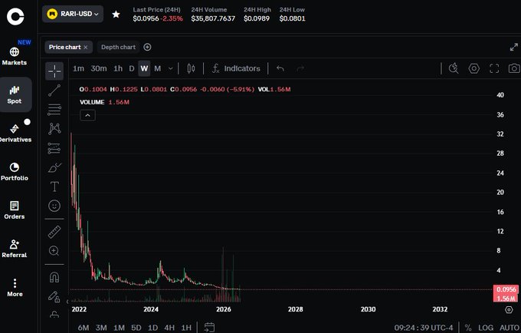Click the Coinbase logo
Screen dimensions: 521x333
pyautogui.click(x=15, y=16)
